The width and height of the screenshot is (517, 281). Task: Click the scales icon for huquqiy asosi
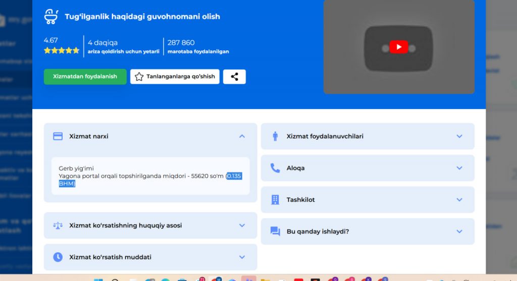point(58,226)
